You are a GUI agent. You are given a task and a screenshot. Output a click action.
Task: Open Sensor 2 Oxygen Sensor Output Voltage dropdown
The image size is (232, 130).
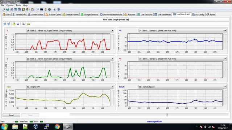pyautogui.click(x=113, y=58)
